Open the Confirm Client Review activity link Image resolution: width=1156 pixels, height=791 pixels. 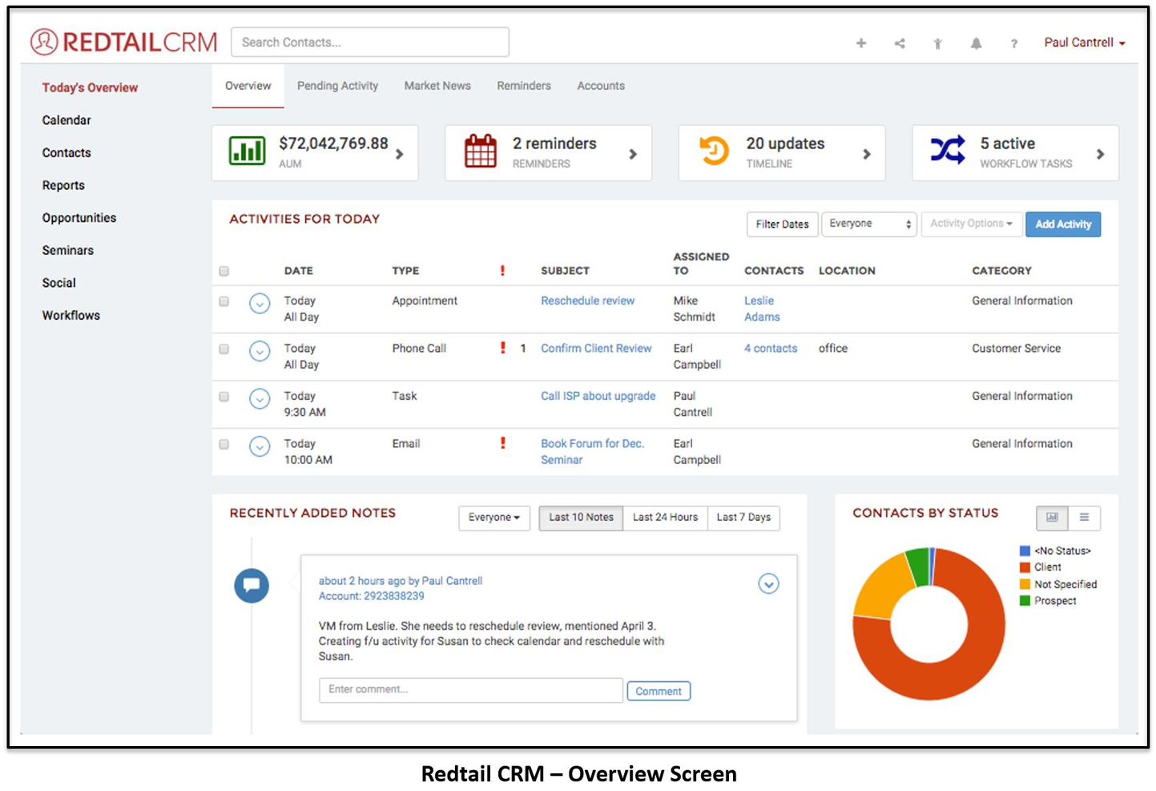click(596, 348)
